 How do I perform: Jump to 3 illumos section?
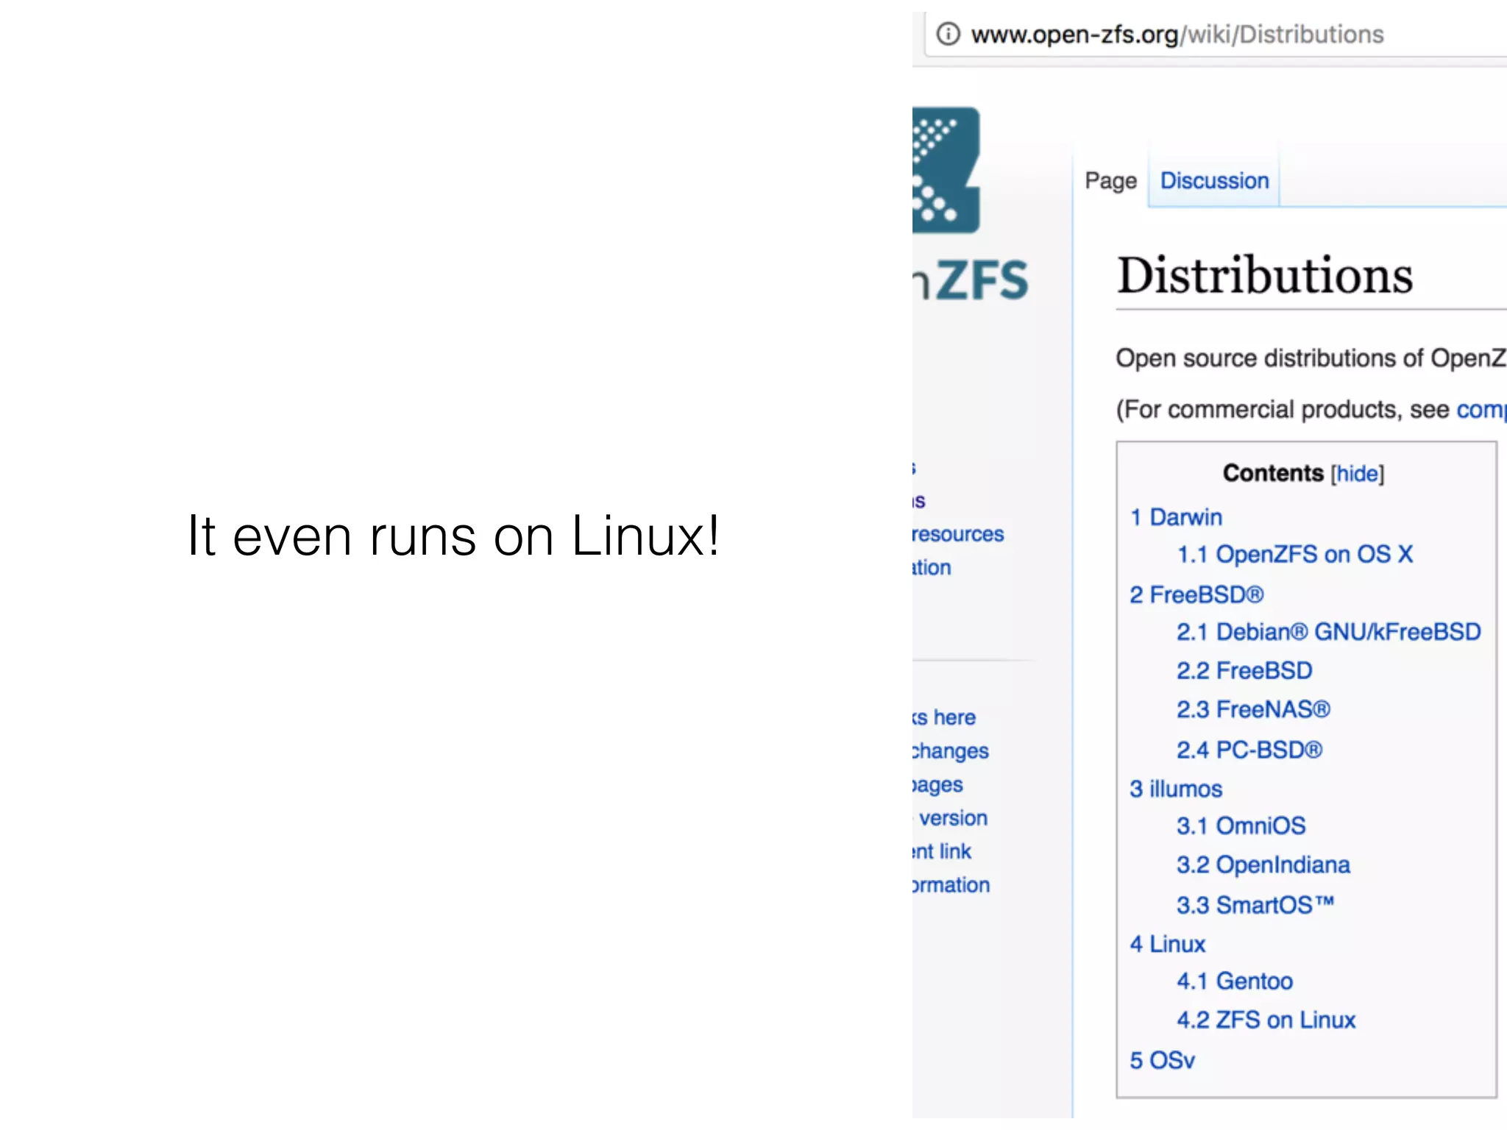tap(1176, 789)
